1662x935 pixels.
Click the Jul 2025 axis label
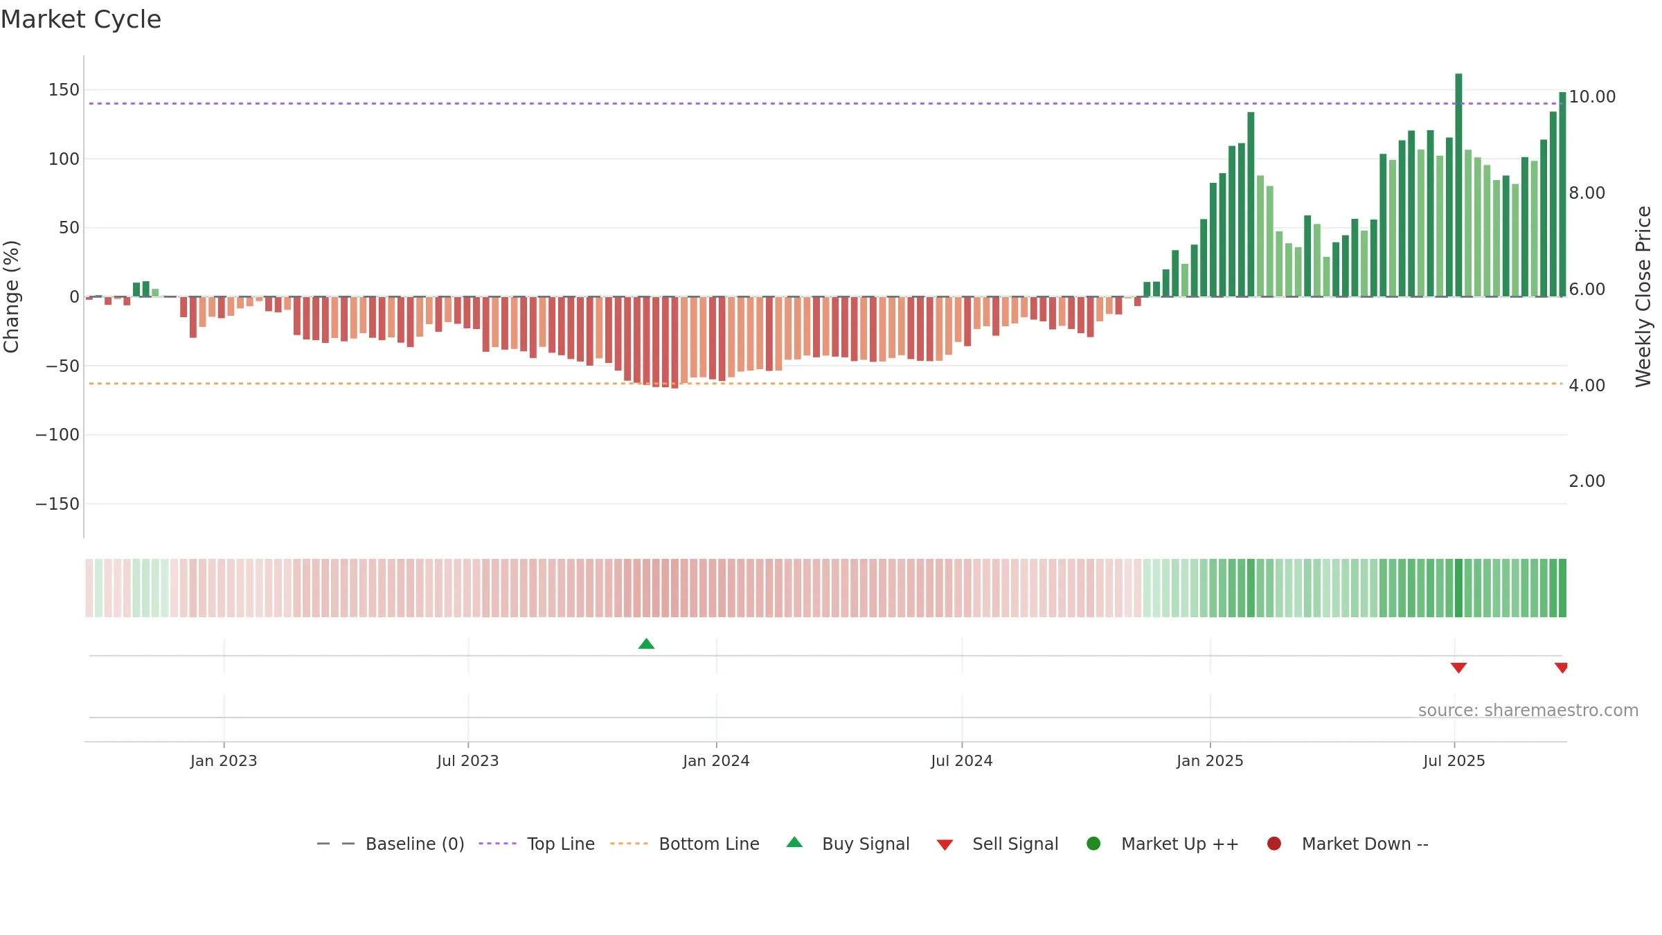click(x=1454, y=760)
